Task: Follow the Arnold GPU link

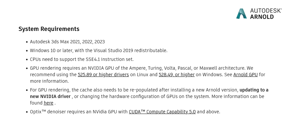Action: click(245, 75)
